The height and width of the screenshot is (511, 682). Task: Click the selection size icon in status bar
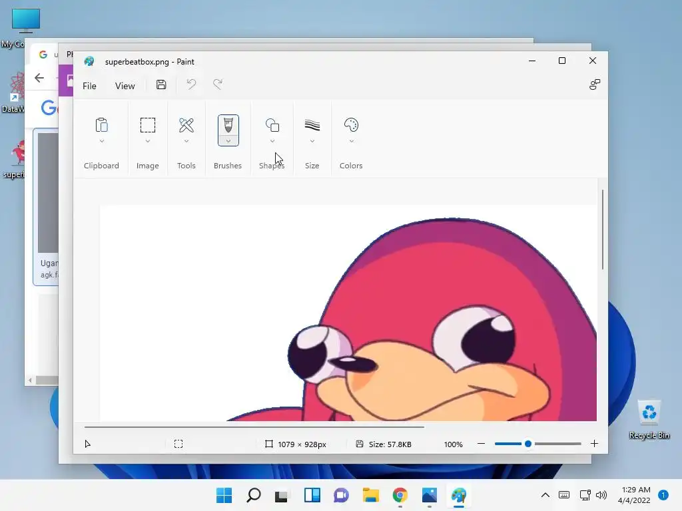(x=178, y=444)
